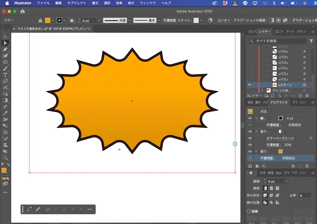This screenshot has width=317, height=224.
Task: Click the orange fill swatch in control bar
Action: [48, 20]
